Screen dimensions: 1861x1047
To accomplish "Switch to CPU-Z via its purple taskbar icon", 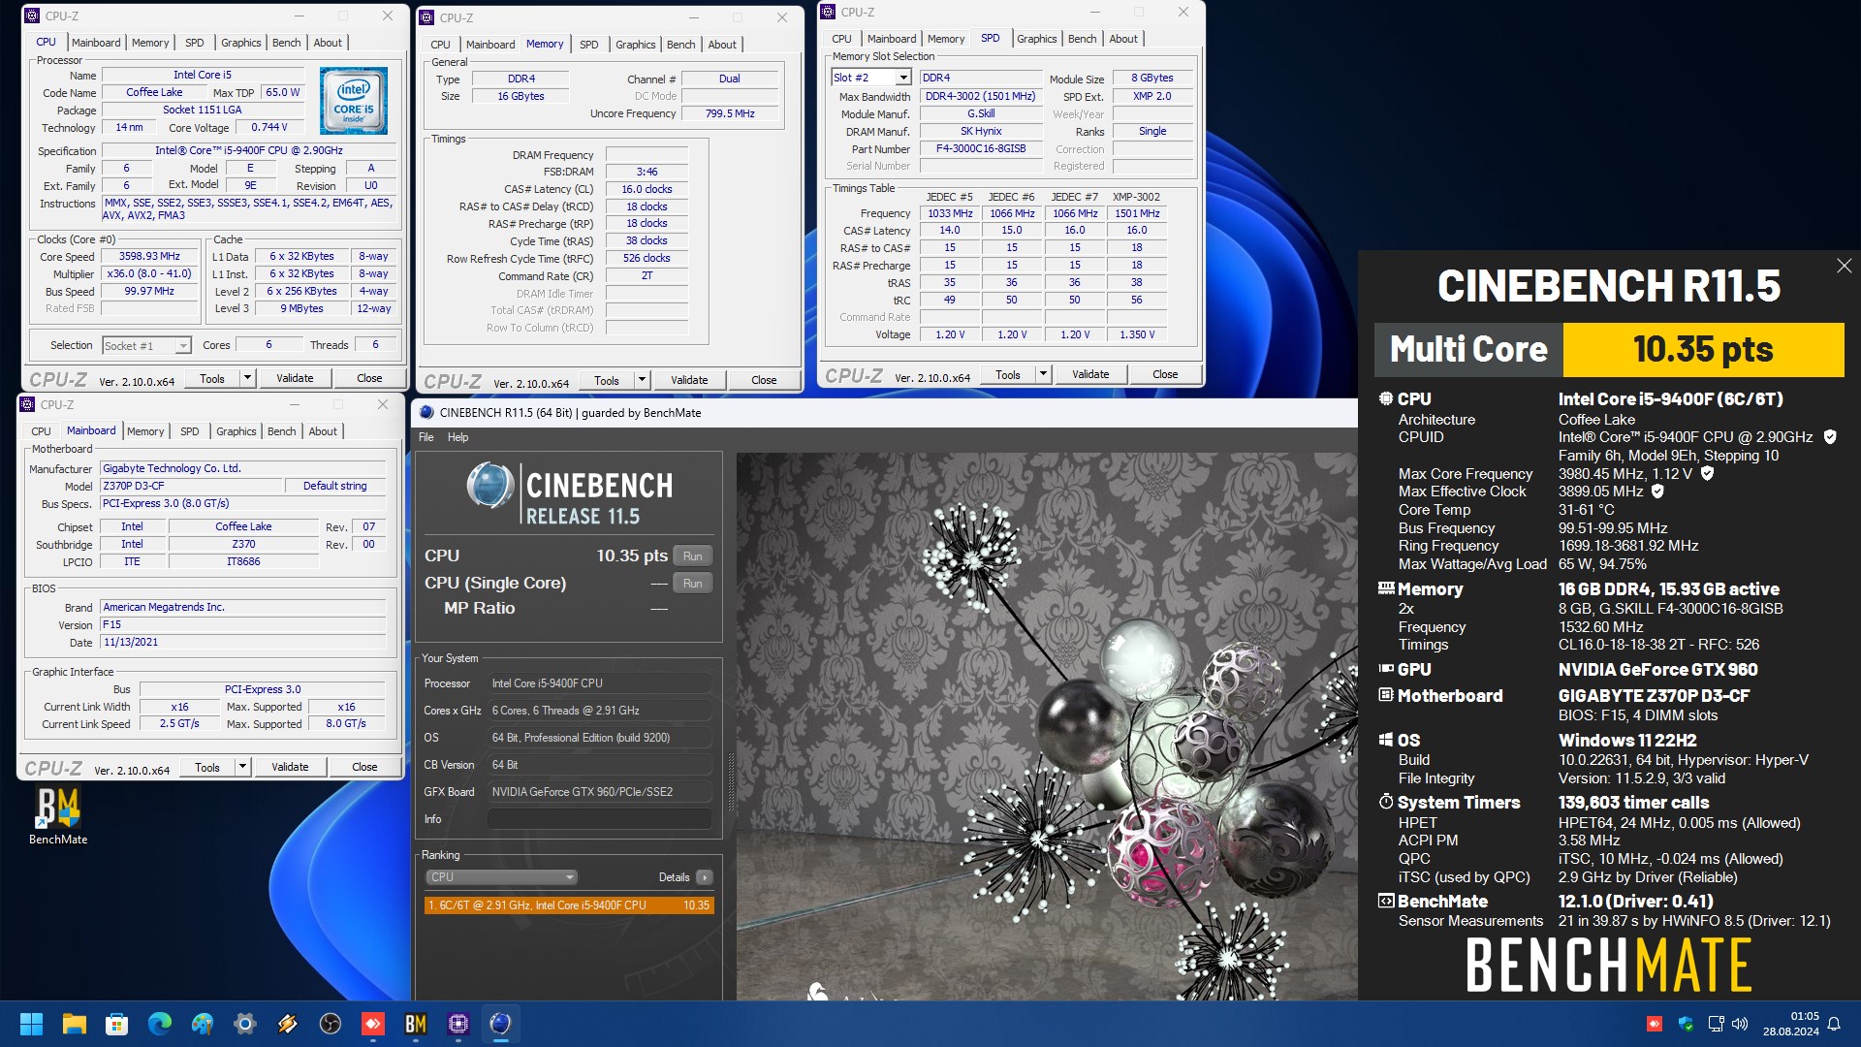I will pos(457,1024).
